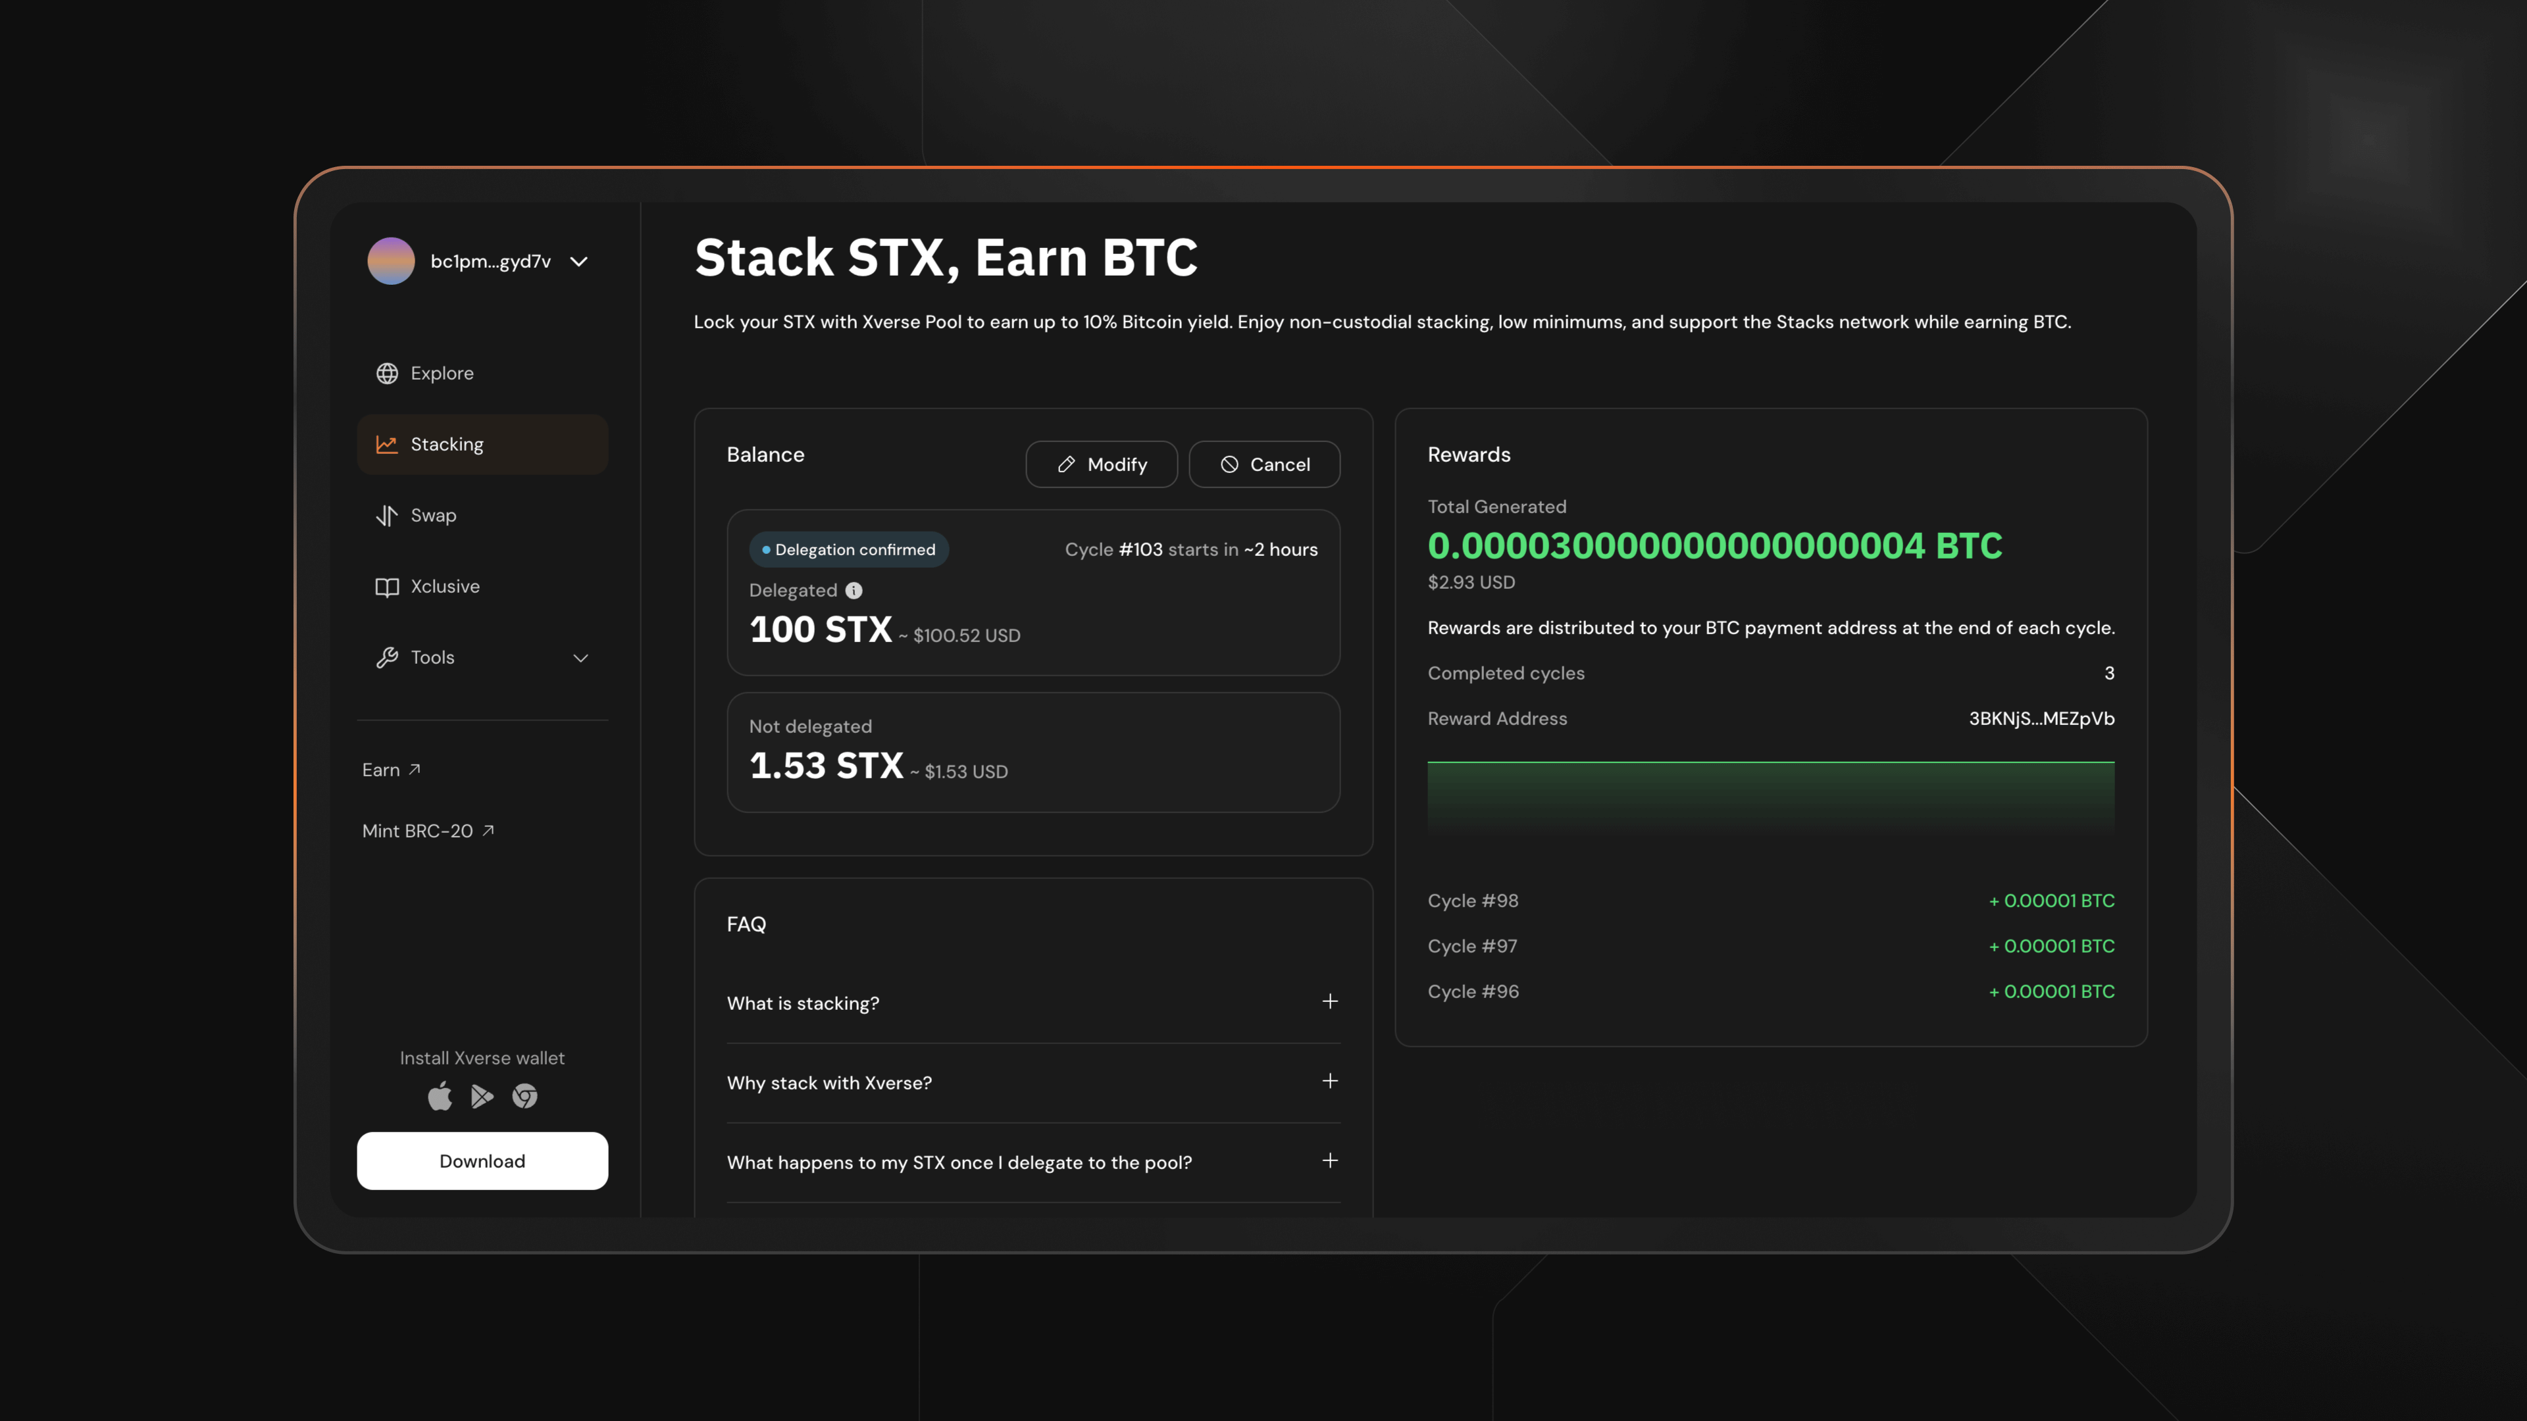Screen dimensions: 2527x1421
Task: Open the Explore menu item
Action: (482, 374)
